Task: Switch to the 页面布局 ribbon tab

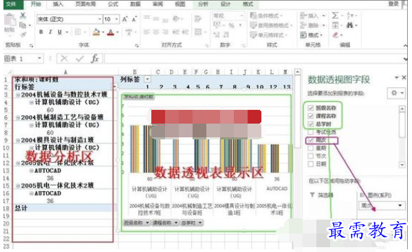Action: [85, 4]
